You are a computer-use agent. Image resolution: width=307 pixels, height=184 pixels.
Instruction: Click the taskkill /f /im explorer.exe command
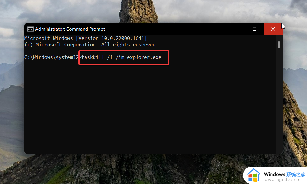[x=121, y=57]
